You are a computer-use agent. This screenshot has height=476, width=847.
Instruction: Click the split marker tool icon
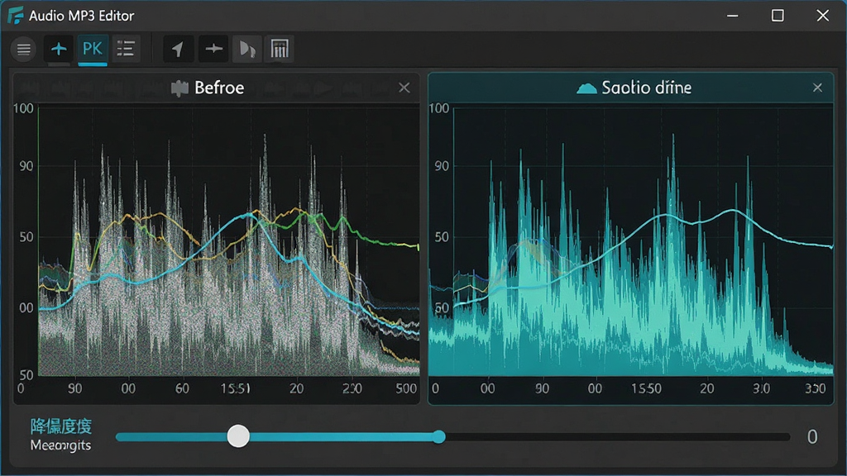coord(213,49)
